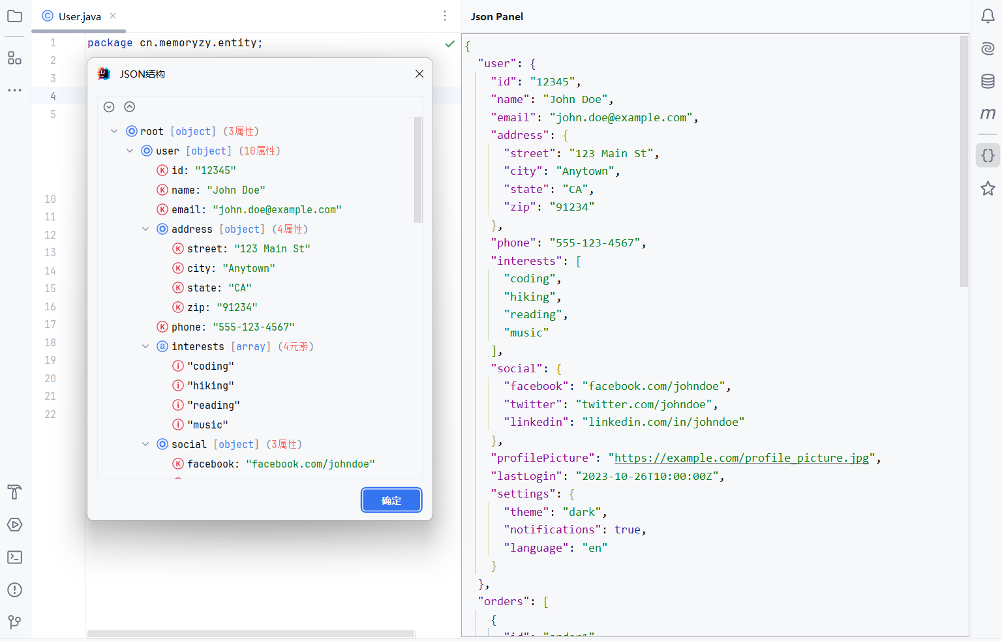Close the JSON结构 dialog
Image resolution: width=1002 pixels, height=641 pixels.
coord(419,74)
